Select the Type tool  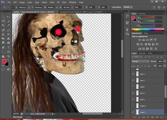[9, 47]
